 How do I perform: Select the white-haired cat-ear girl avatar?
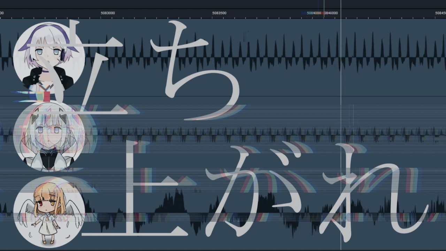point(49,137)
